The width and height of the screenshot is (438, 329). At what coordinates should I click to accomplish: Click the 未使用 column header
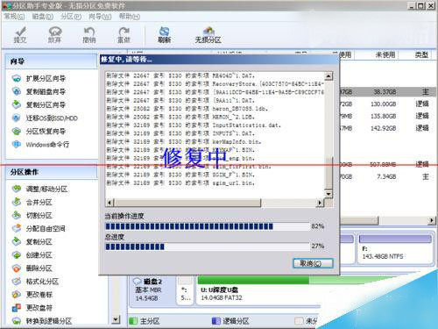click(x=385, y=54)
